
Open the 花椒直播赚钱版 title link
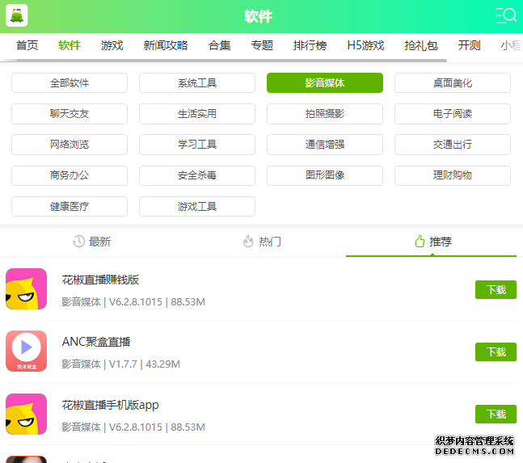100,280
